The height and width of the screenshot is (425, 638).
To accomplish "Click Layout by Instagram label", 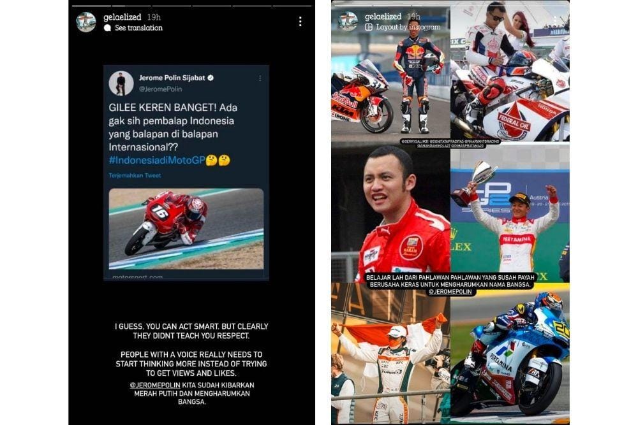I will (408, 27).
